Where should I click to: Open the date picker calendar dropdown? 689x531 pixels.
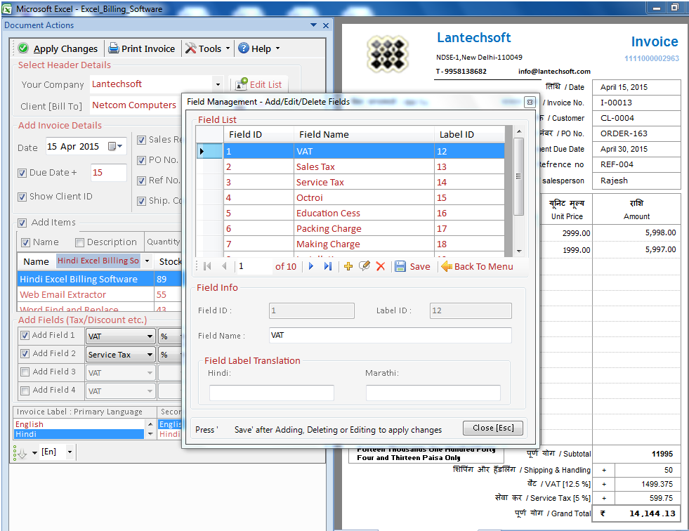(x=116, y=146)
